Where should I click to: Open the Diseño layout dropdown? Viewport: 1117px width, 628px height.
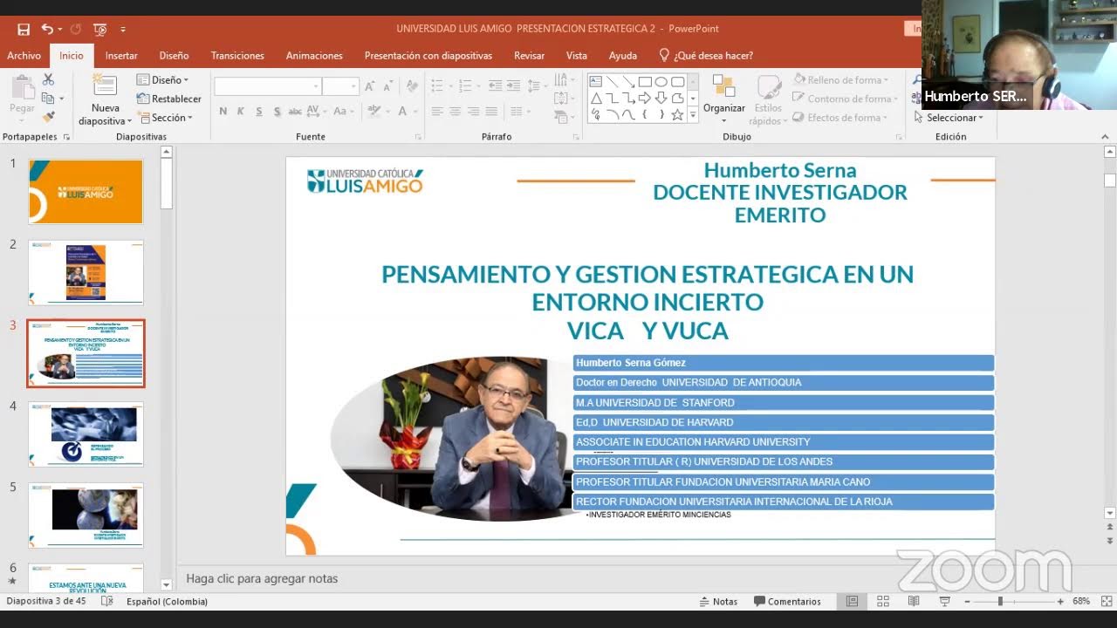(x=162, y=80)
